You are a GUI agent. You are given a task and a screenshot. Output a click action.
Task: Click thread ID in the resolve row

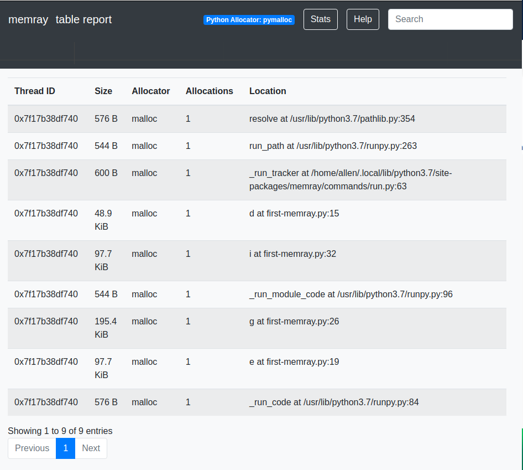(x=46, y=119)
